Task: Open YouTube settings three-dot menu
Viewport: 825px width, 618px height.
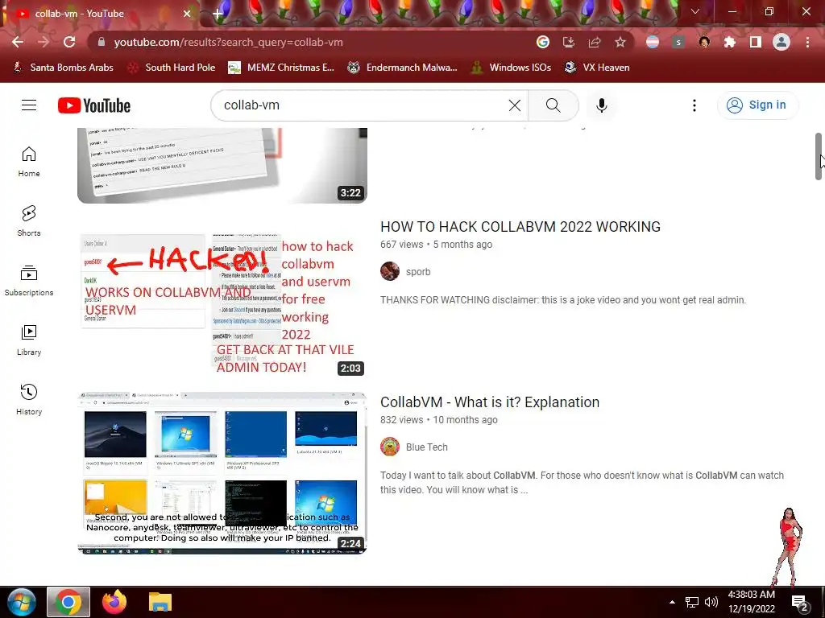Action: [694, 105]
